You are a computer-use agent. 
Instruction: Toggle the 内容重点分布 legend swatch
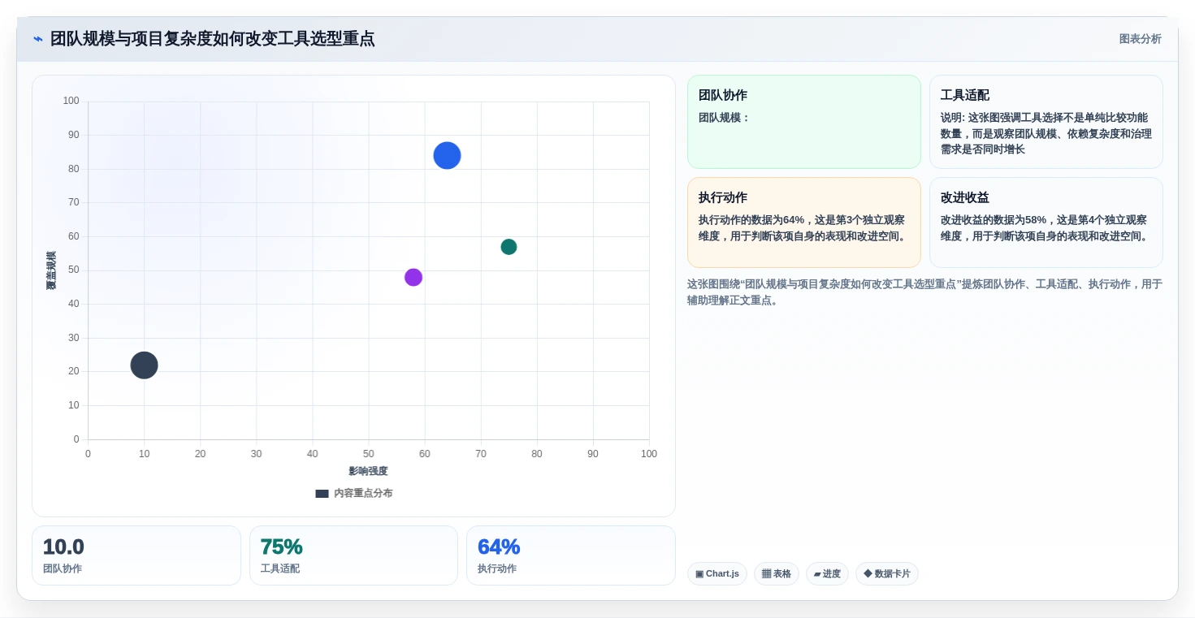pyautogui.click(x=322, y=494)
